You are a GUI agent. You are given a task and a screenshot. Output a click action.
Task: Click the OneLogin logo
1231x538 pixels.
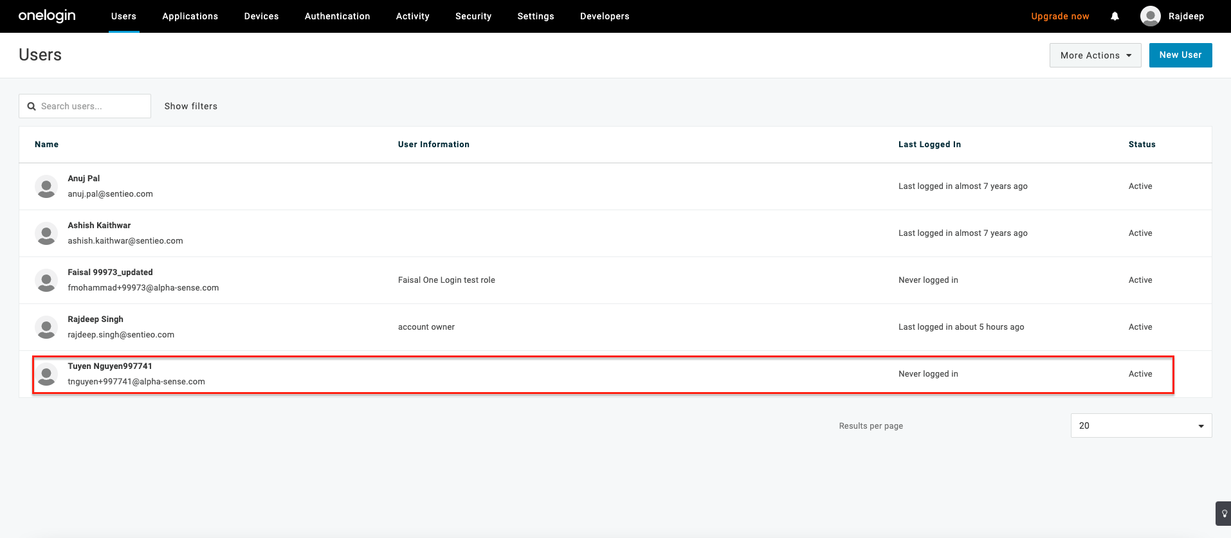click(47, 16)
